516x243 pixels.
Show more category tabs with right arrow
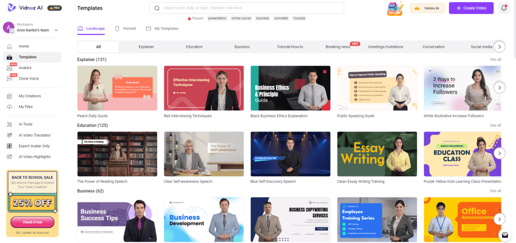coord(499,47)
